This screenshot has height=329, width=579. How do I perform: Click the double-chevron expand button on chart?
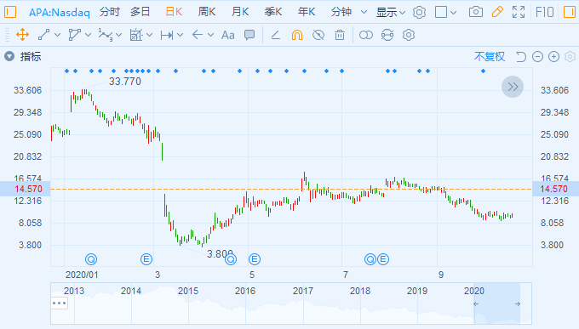tap(513, 87)
